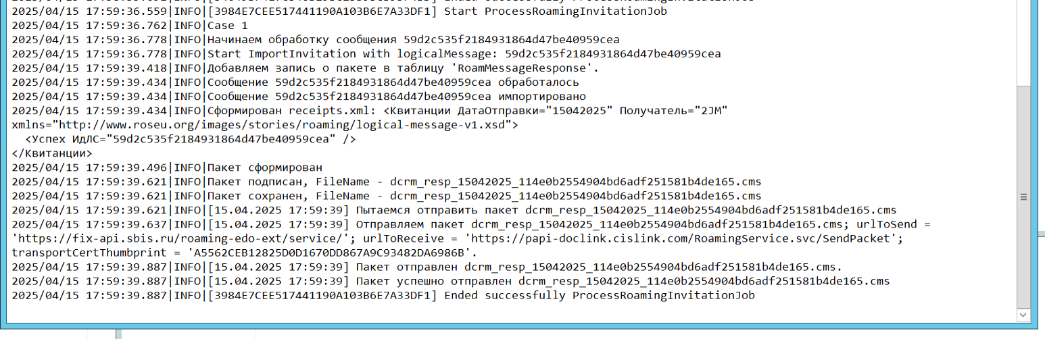The height and width of the screenshot is (339, 1045).
Task: Click the 'Успех ИдЛС' XML line
Action: [x=191, y=139]
